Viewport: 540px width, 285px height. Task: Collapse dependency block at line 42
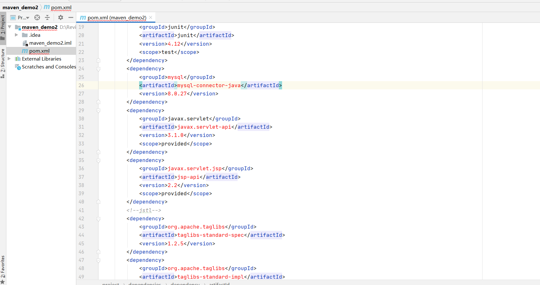98,219
